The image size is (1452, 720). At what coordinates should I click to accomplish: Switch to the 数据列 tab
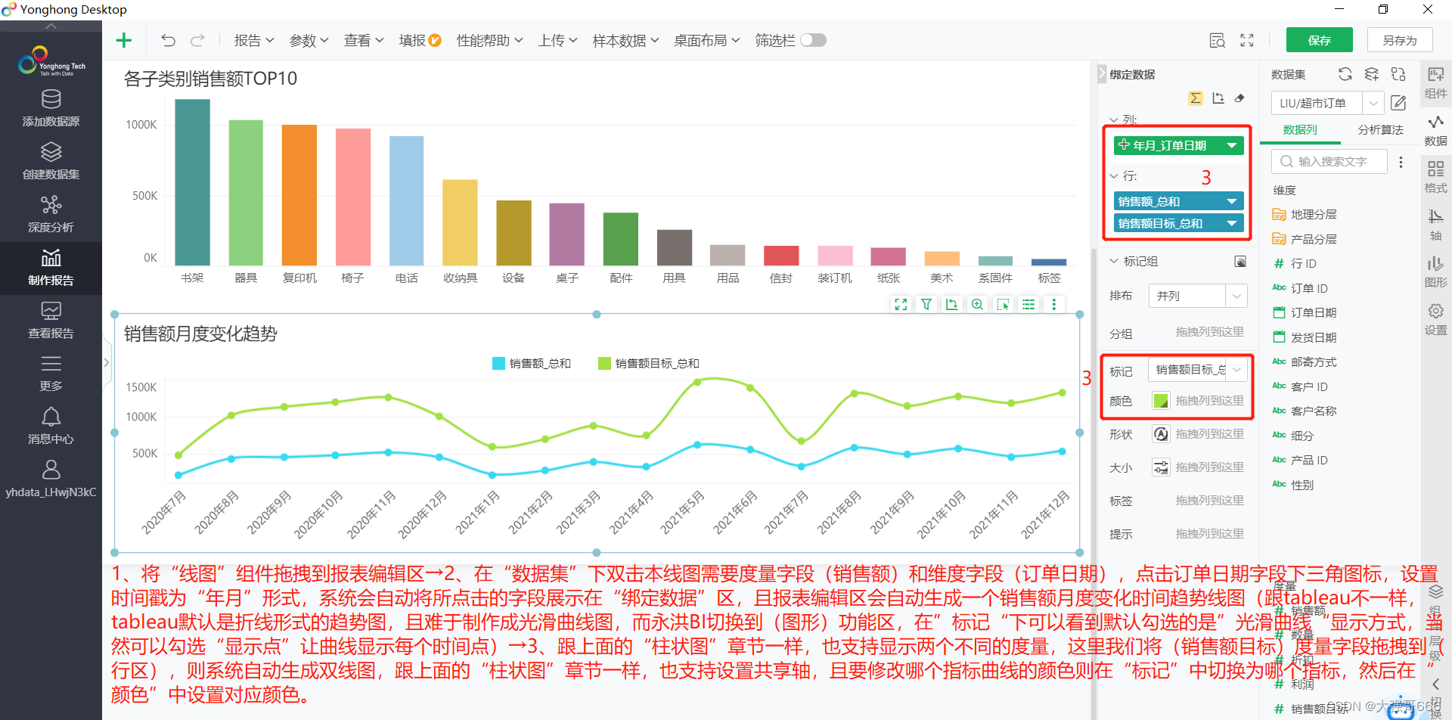[x=1300, y=130]
